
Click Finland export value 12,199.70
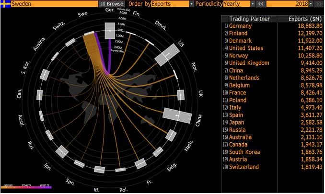310,33
